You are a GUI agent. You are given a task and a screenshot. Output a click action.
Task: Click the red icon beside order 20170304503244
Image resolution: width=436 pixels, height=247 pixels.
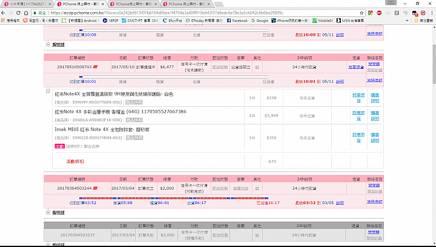tap(96, 188)
